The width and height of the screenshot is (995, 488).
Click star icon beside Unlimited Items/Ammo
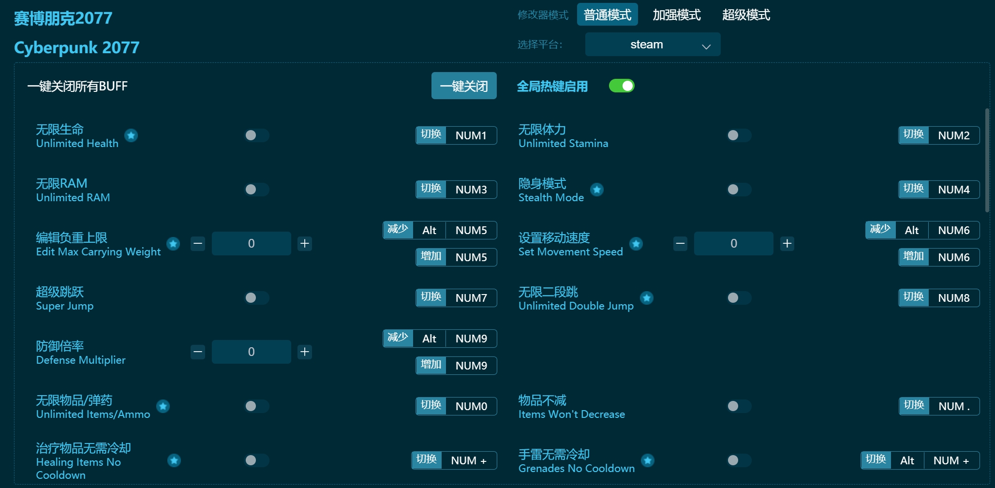(x=163, y=406)
